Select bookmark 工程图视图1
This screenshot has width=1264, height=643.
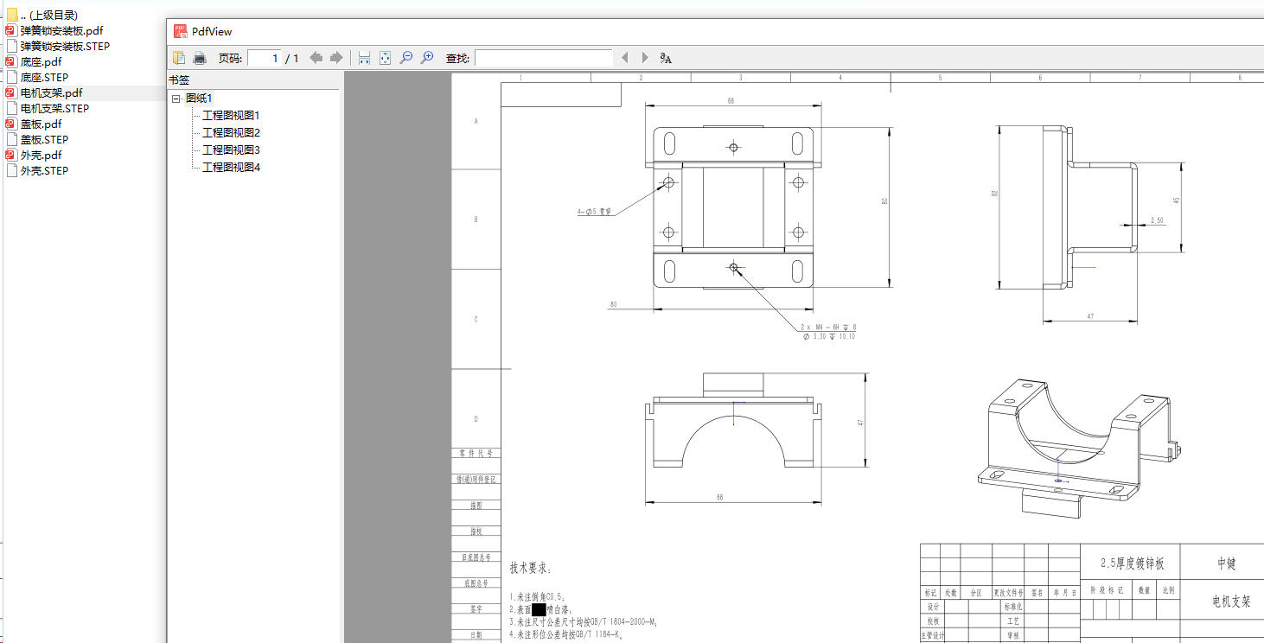pyautogui.click(x=231, y=115)
